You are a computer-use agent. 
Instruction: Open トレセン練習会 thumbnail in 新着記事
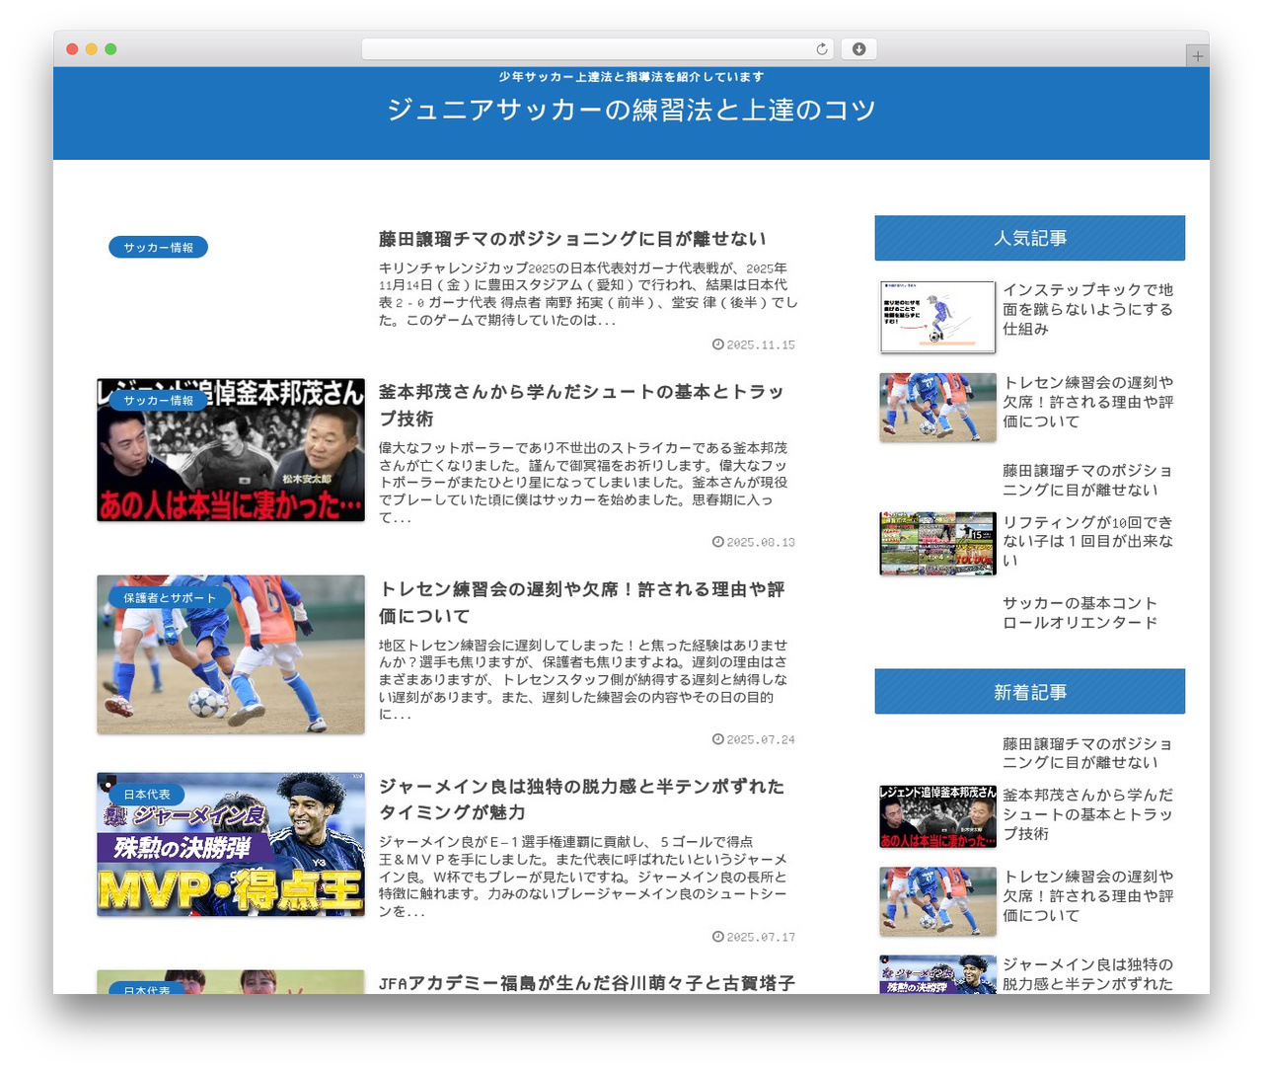pos(937,901)
